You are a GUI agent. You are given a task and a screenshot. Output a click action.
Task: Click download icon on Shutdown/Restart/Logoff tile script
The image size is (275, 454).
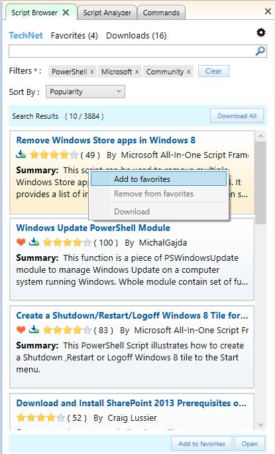(x=34, y=329)
